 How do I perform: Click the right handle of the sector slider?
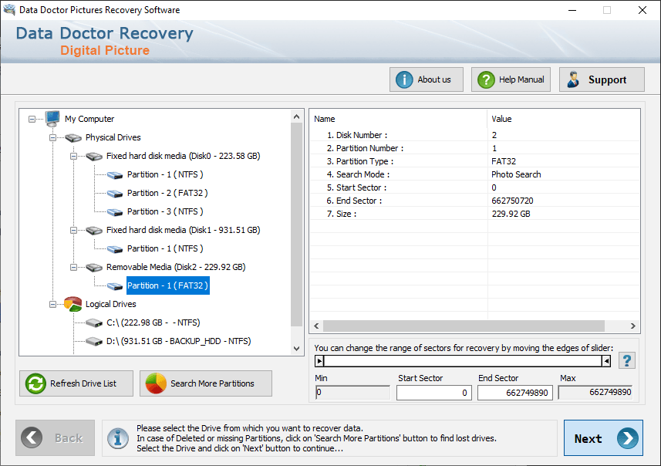[606, 361]
